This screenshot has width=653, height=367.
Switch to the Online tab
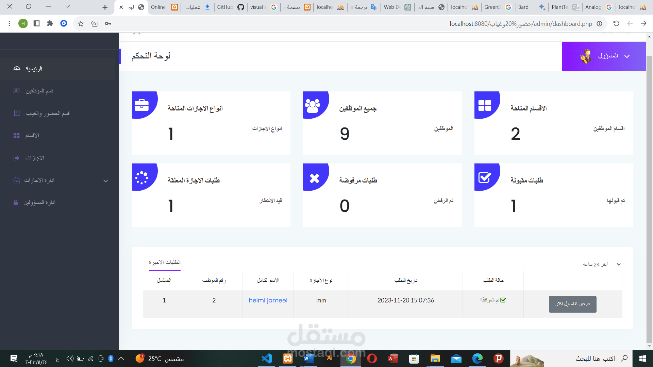point(164,7)
